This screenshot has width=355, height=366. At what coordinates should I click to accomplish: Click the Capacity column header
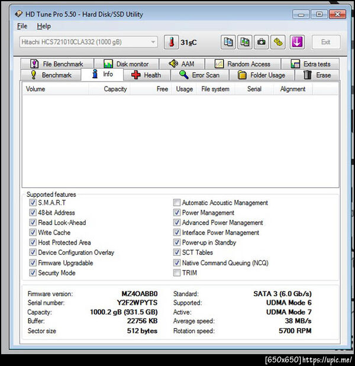click(x=109, y=89)
